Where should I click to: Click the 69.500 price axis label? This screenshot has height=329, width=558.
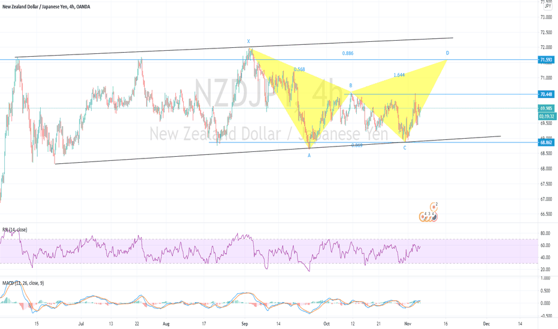(x=546, y=123)
